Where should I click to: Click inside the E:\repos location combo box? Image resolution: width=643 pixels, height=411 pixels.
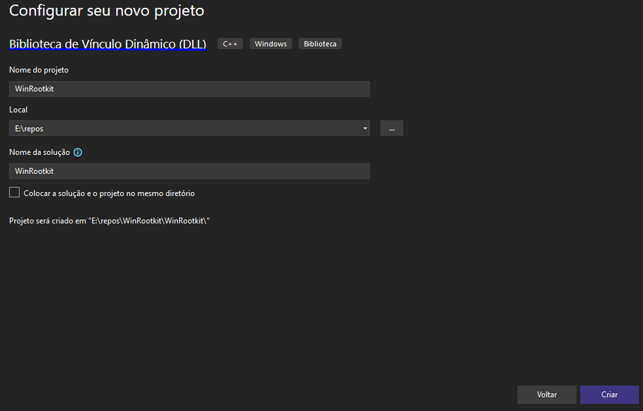[x=183, y=129]
